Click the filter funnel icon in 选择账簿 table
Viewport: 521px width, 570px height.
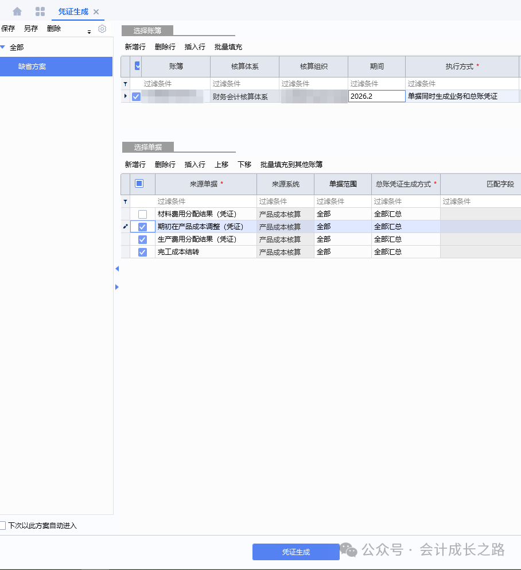point(126,84)
